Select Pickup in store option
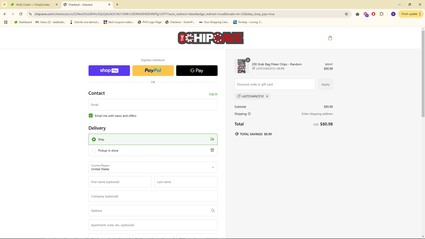This screenshot has width=425, height=239. pyautogui.click(x=153, y=150)
